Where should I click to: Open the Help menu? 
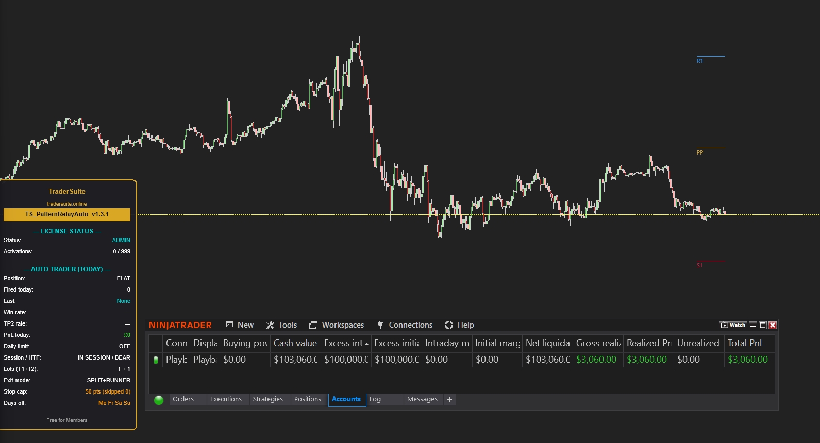459,325
